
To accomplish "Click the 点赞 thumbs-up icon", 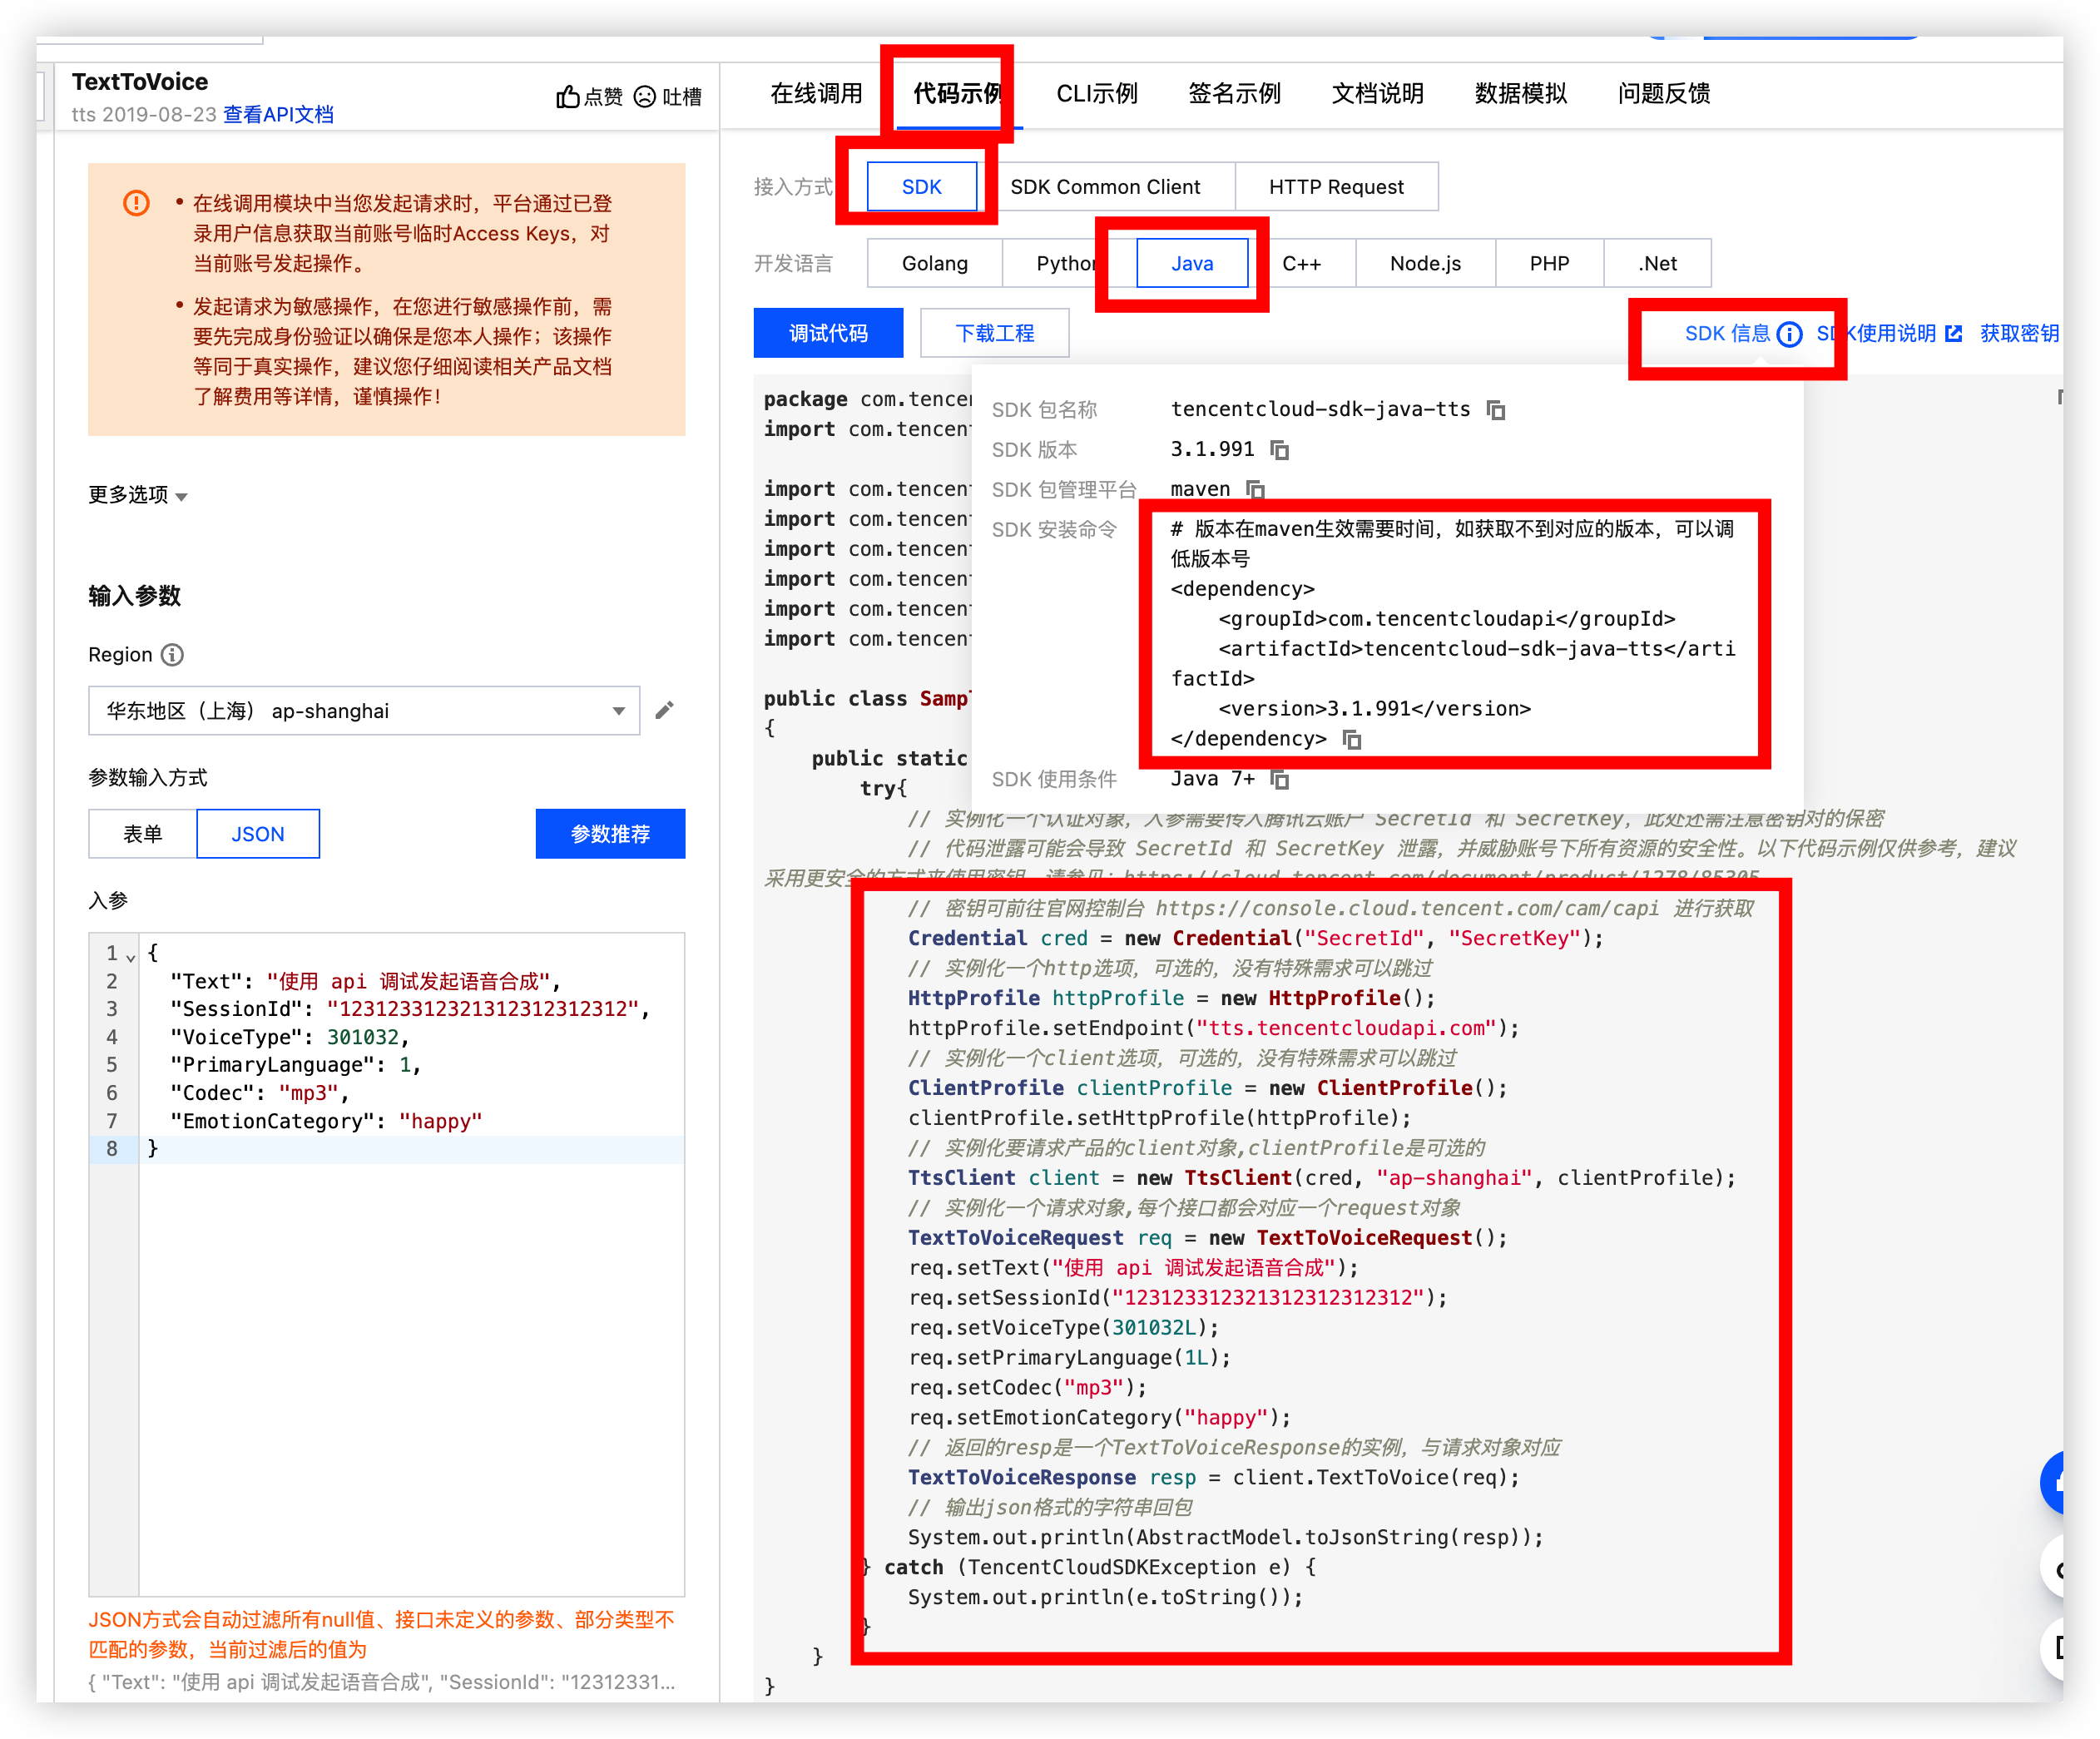I will point(567,97).
